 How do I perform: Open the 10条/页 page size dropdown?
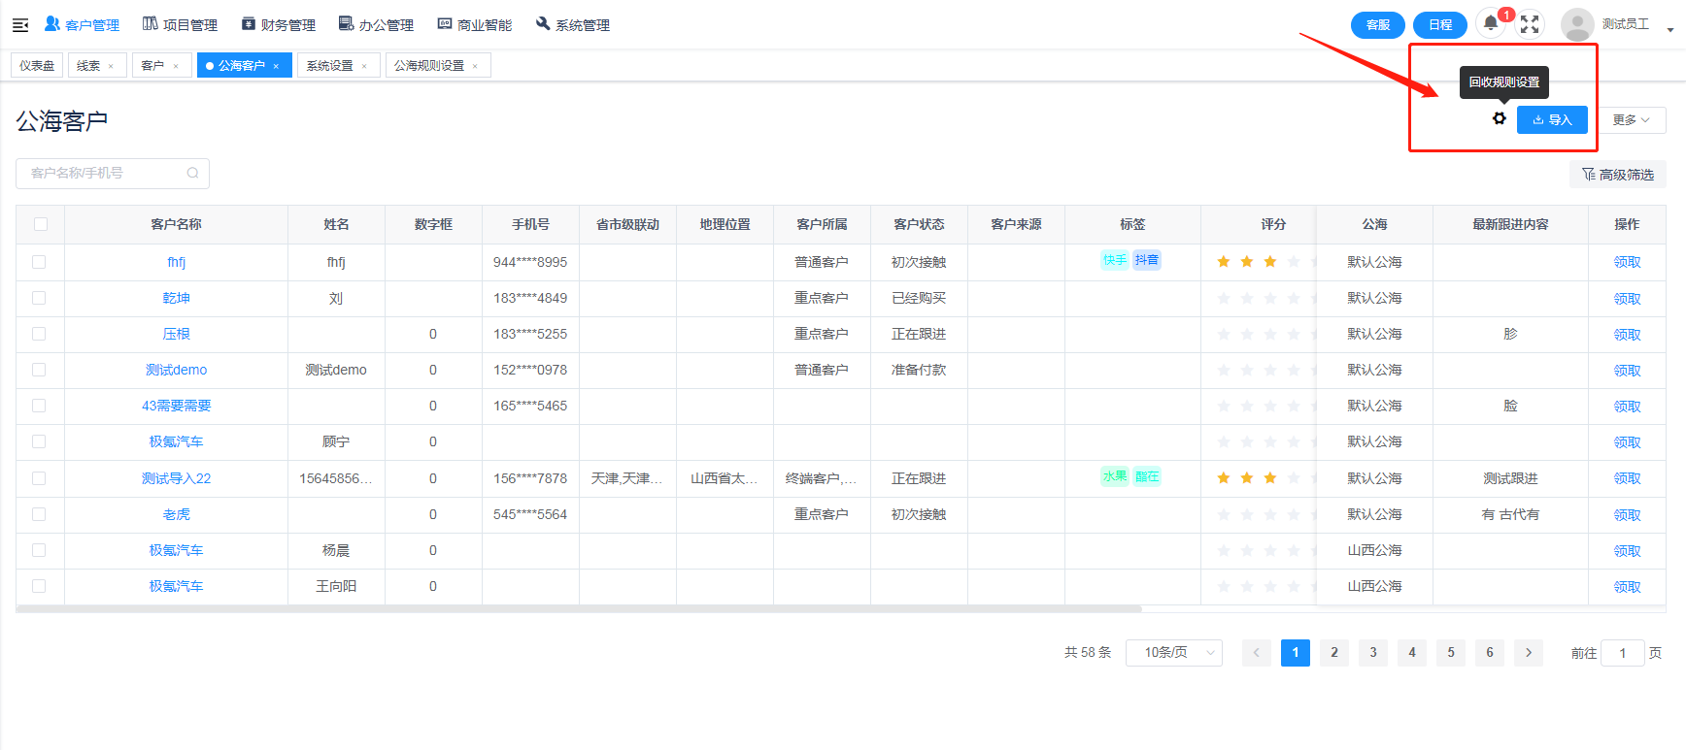pyautogui.click(x=1173, y=653)
